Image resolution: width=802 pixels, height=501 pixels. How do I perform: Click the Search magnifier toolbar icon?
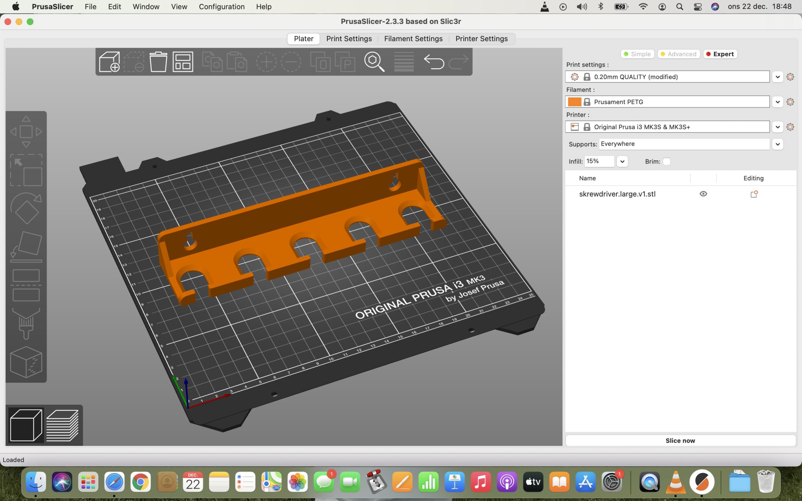pos(374,62)
